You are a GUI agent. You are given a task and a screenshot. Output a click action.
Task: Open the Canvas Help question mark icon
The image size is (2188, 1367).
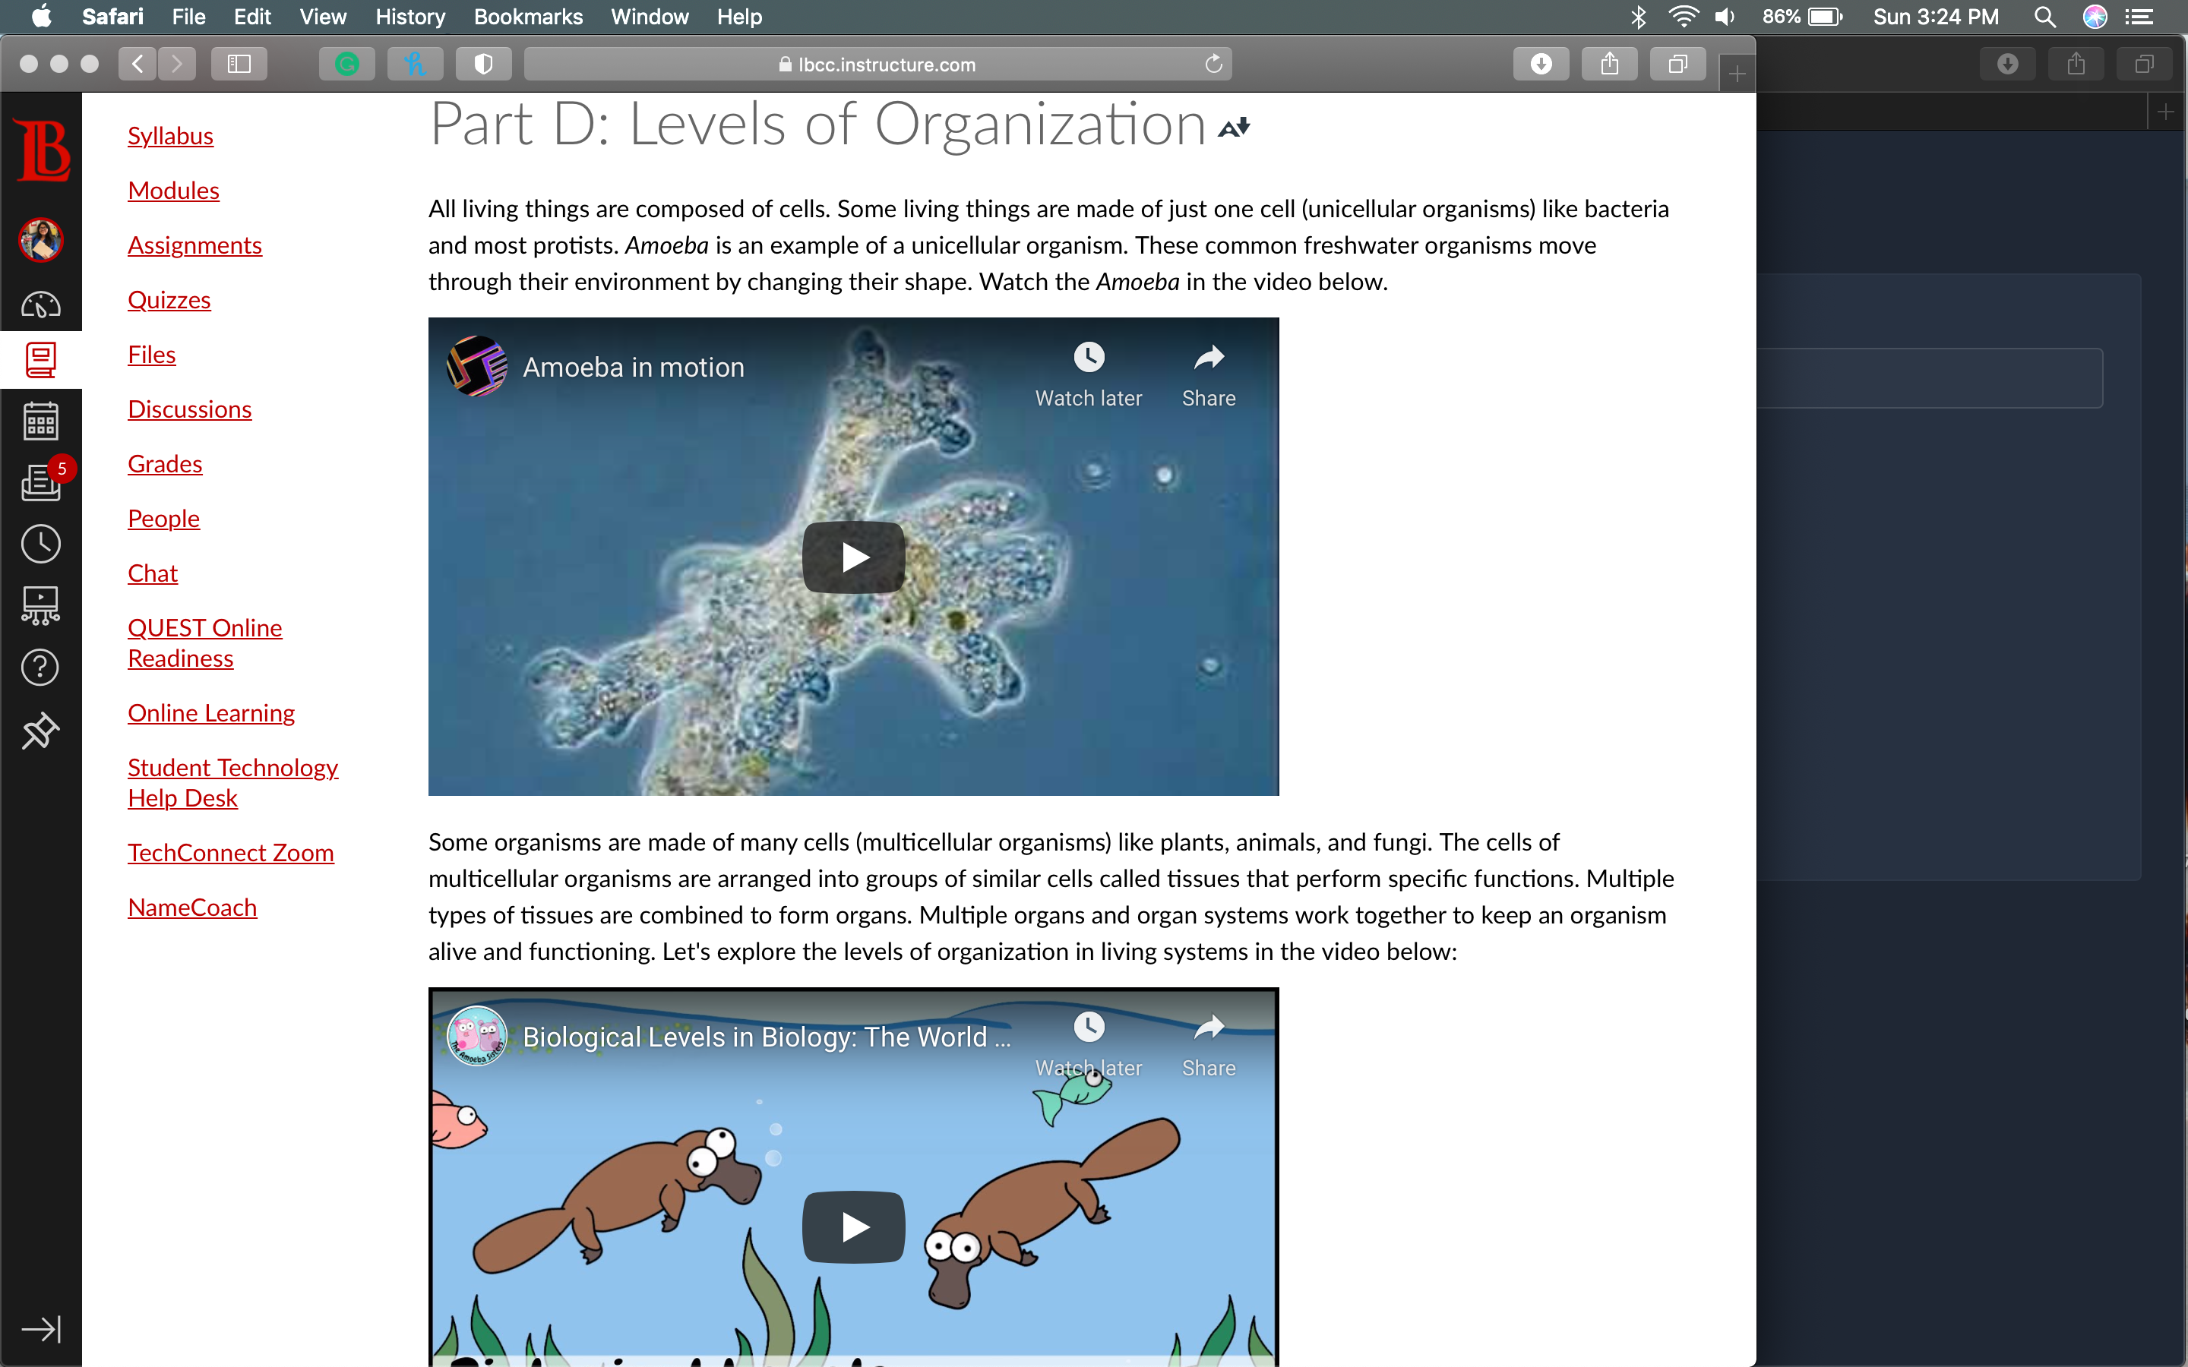41,668
